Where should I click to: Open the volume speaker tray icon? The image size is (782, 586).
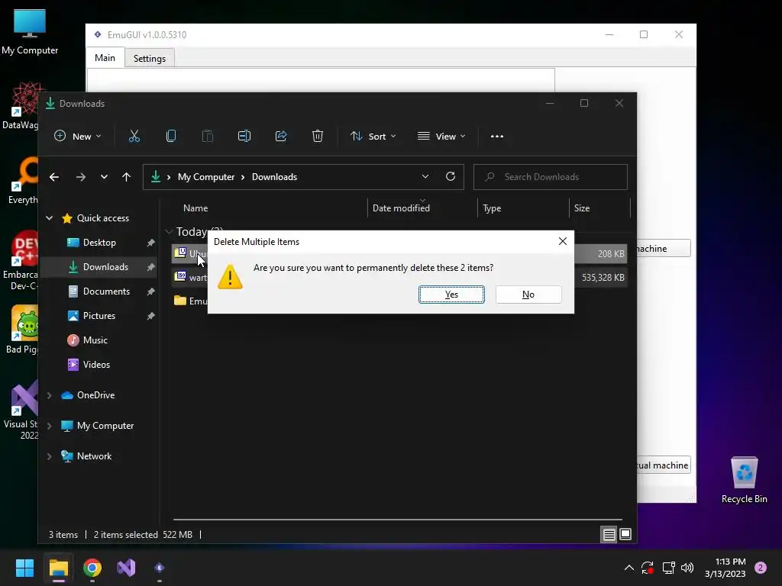click(x=687, y=568)
